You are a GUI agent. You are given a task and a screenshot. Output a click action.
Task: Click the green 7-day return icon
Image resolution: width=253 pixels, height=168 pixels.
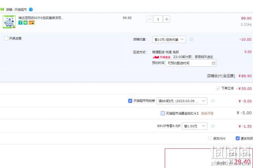pos(20,23)
